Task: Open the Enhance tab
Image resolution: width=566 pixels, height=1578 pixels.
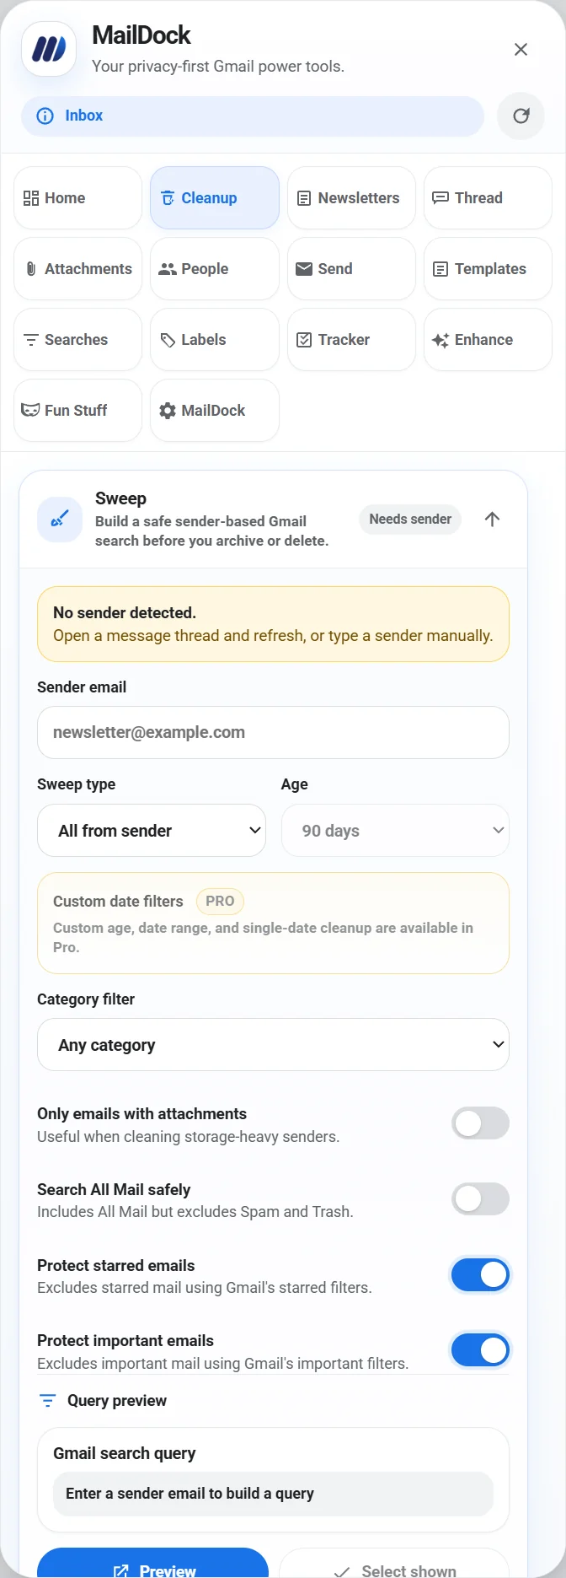Action: pos(488,340)
